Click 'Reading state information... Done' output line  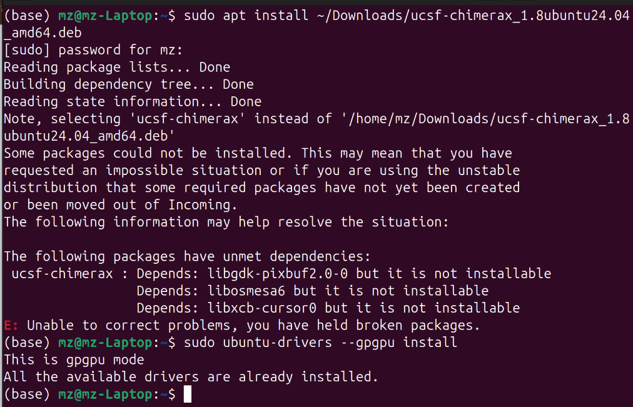133,101
